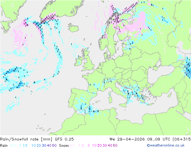
Task: Select the Rain legend 0.1 value
Action: click(13, 146)
